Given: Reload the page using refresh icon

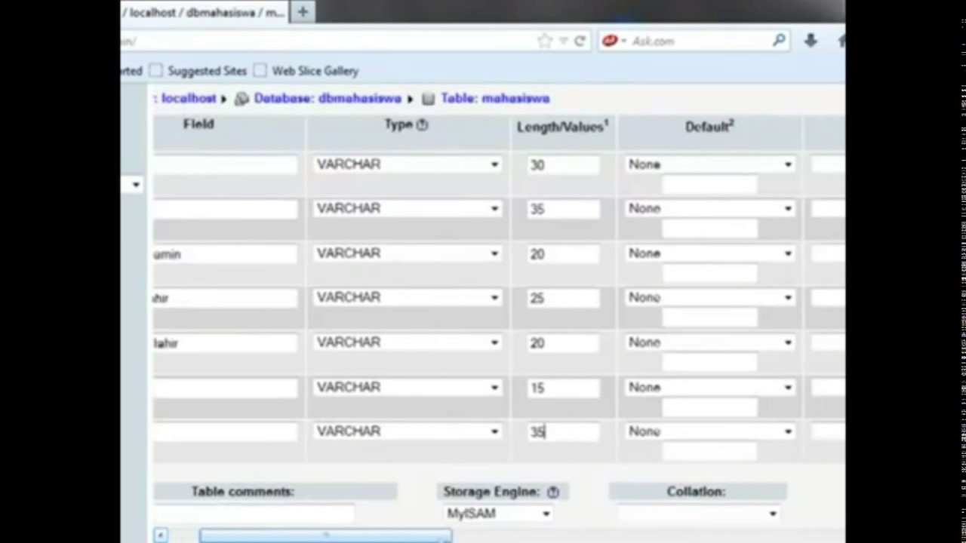Looking at the screenshot, I should tap(580, 41).
